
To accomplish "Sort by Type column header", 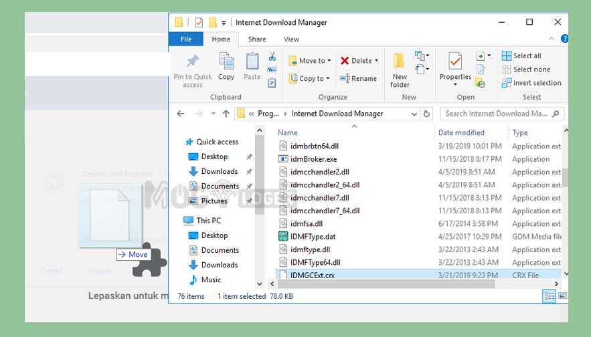I will tap(520, 132).
